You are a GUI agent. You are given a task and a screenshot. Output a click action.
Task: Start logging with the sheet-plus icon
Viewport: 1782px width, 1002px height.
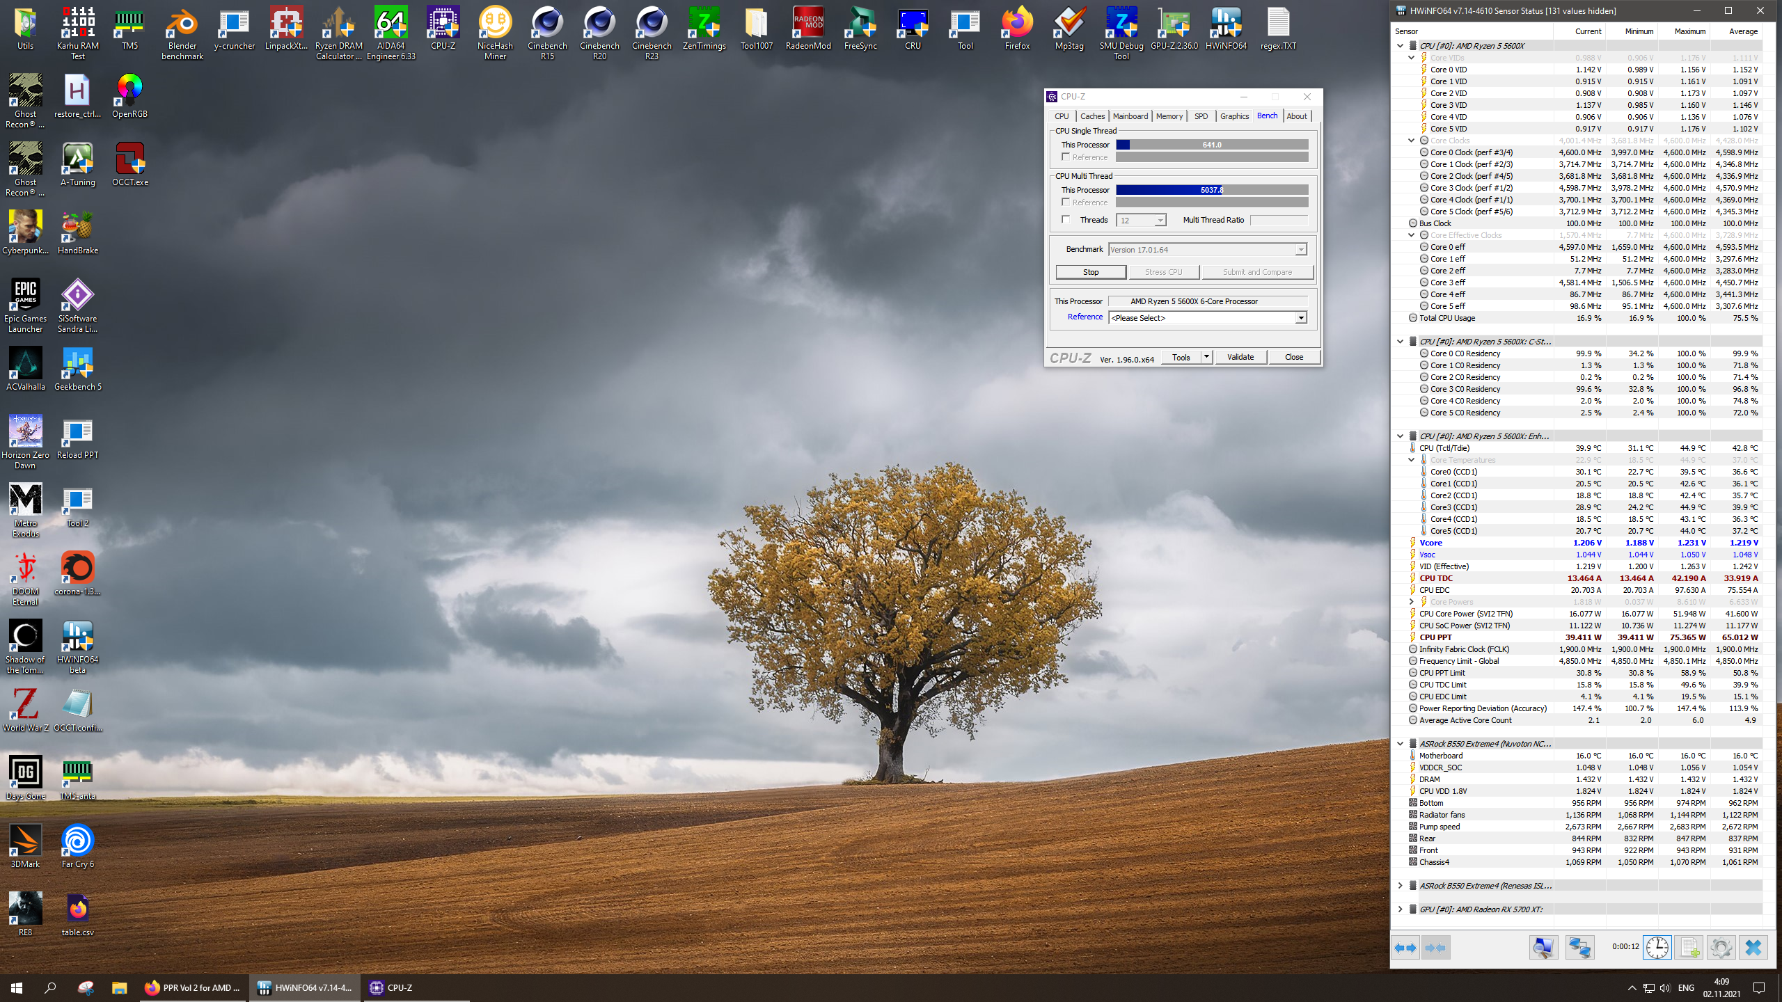(x=1689, y=948)
